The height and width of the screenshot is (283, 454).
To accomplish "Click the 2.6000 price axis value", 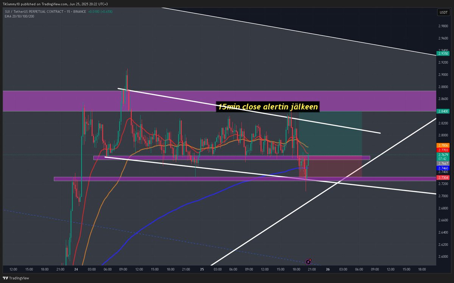I will point(443,256).
